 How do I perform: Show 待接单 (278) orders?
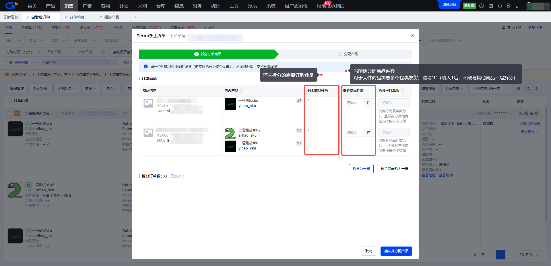click(x=32, y=27)
